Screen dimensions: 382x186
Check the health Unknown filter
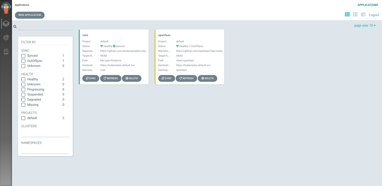(x=23, y=84)
